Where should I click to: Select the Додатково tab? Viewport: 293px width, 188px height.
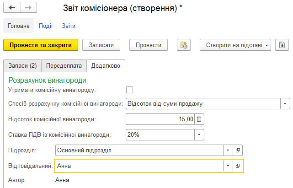pyautogui.click(x=106, y=66)
